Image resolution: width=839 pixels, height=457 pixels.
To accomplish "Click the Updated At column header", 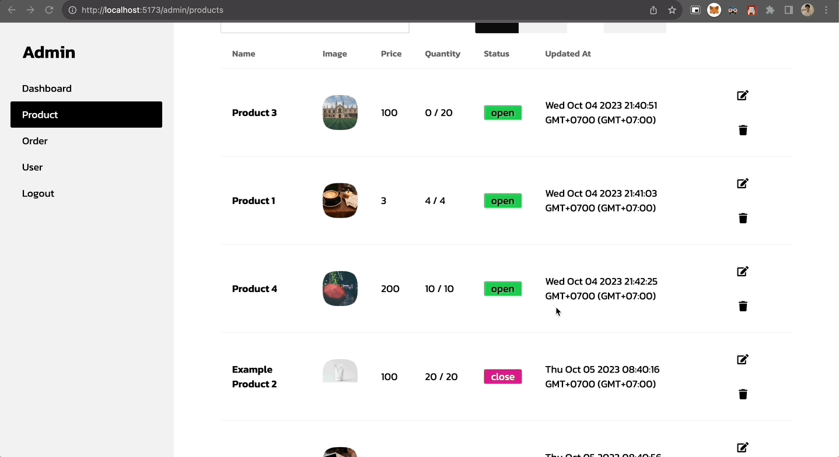I will pyautogui.click(x=568, y=54).
